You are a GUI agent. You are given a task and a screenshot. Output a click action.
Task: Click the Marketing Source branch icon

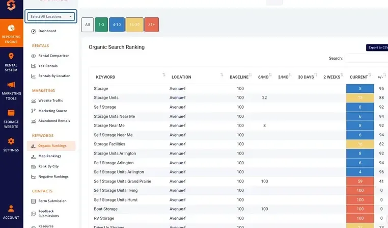point(34,111)
